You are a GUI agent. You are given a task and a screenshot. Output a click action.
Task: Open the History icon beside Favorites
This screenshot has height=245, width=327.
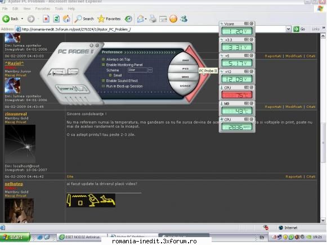coord(128,19)
